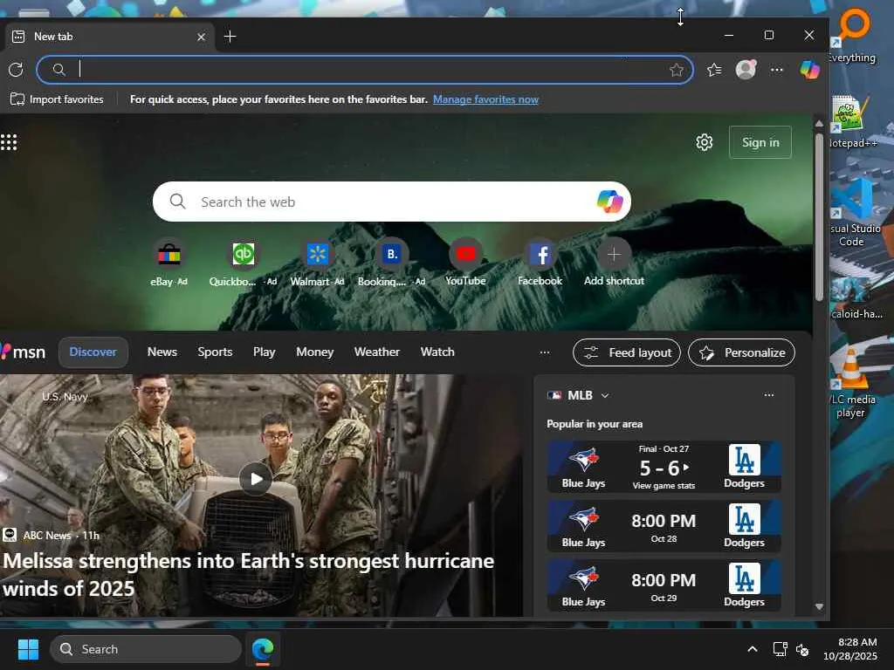894x670 pixels.
Task: Open Copilot icon in browser toolbar
Action: (809, 70)
